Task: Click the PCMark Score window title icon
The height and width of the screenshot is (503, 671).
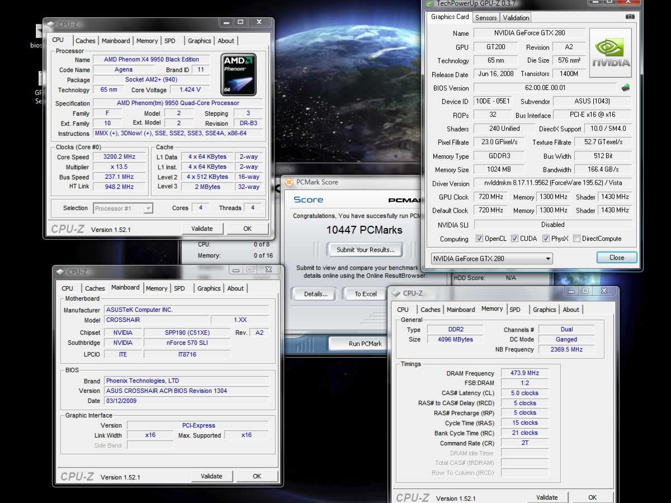Action: (290, 182)
